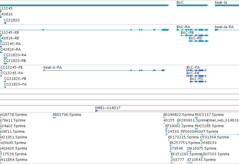Select EST RP003096097.5prime
Viewport: 239px width, 164px height.
tap(210, 134)
